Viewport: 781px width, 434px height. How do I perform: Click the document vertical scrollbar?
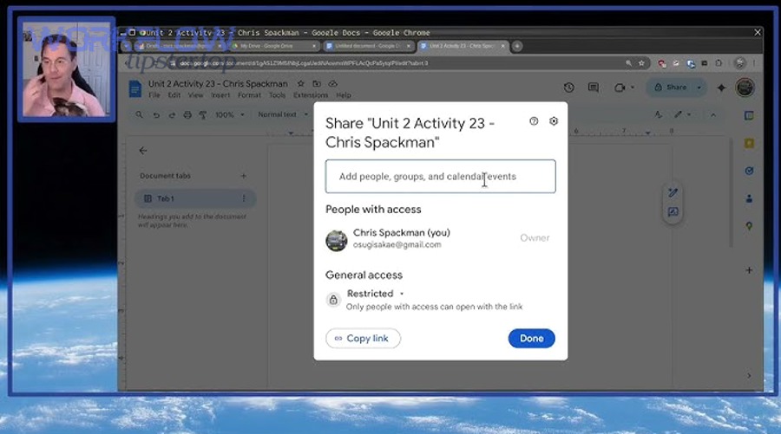point(731,193)
